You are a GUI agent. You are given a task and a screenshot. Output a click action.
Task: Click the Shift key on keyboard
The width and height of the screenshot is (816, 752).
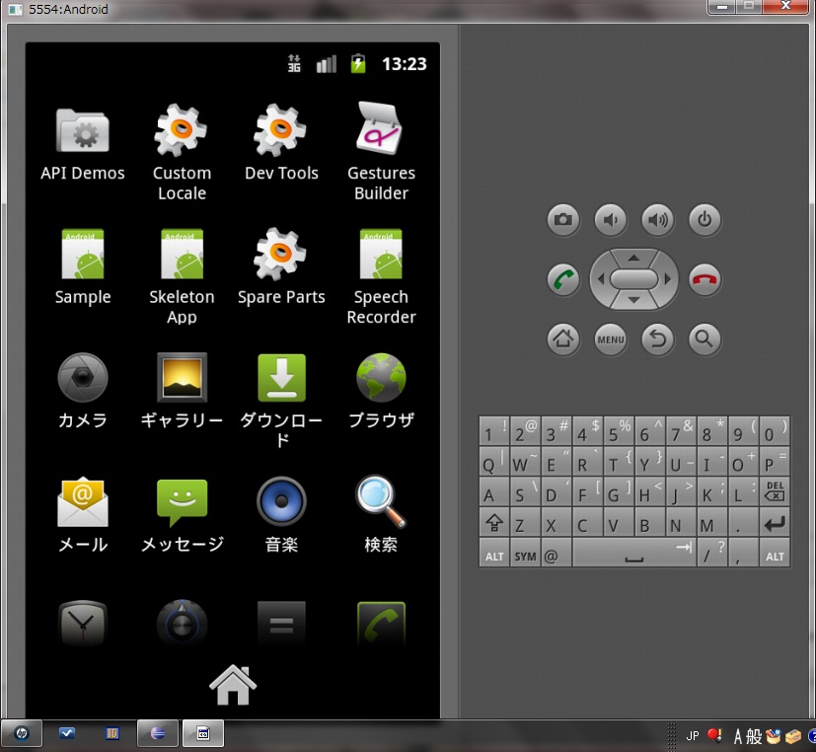tap(494, 522)
